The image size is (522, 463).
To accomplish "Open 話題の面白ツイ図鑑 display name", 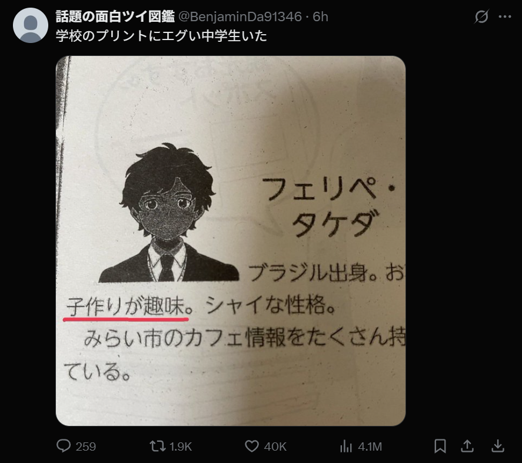I will pos(115,16).
